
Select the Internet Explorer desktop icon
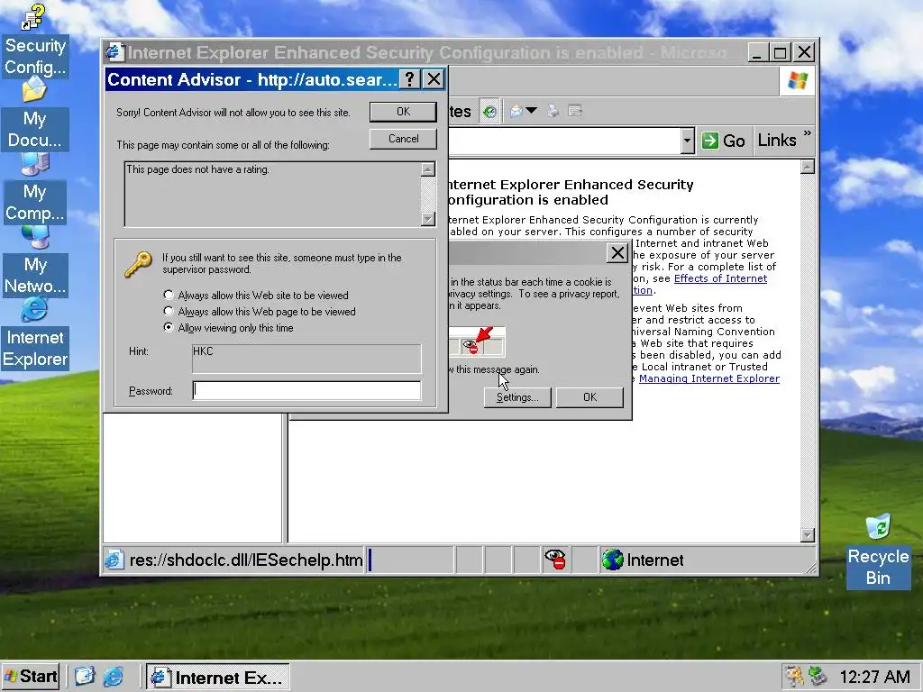34,333
